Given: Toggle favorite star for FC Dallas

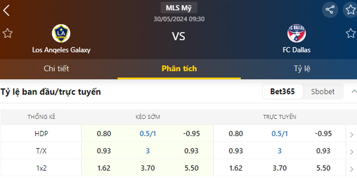Looking at the screenshot, I should (x=351, y=33).
